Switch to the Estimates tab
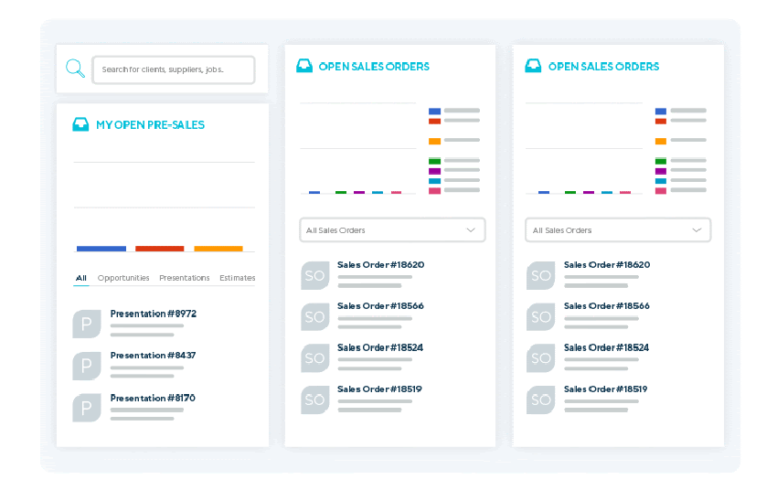 pos(238,278)
